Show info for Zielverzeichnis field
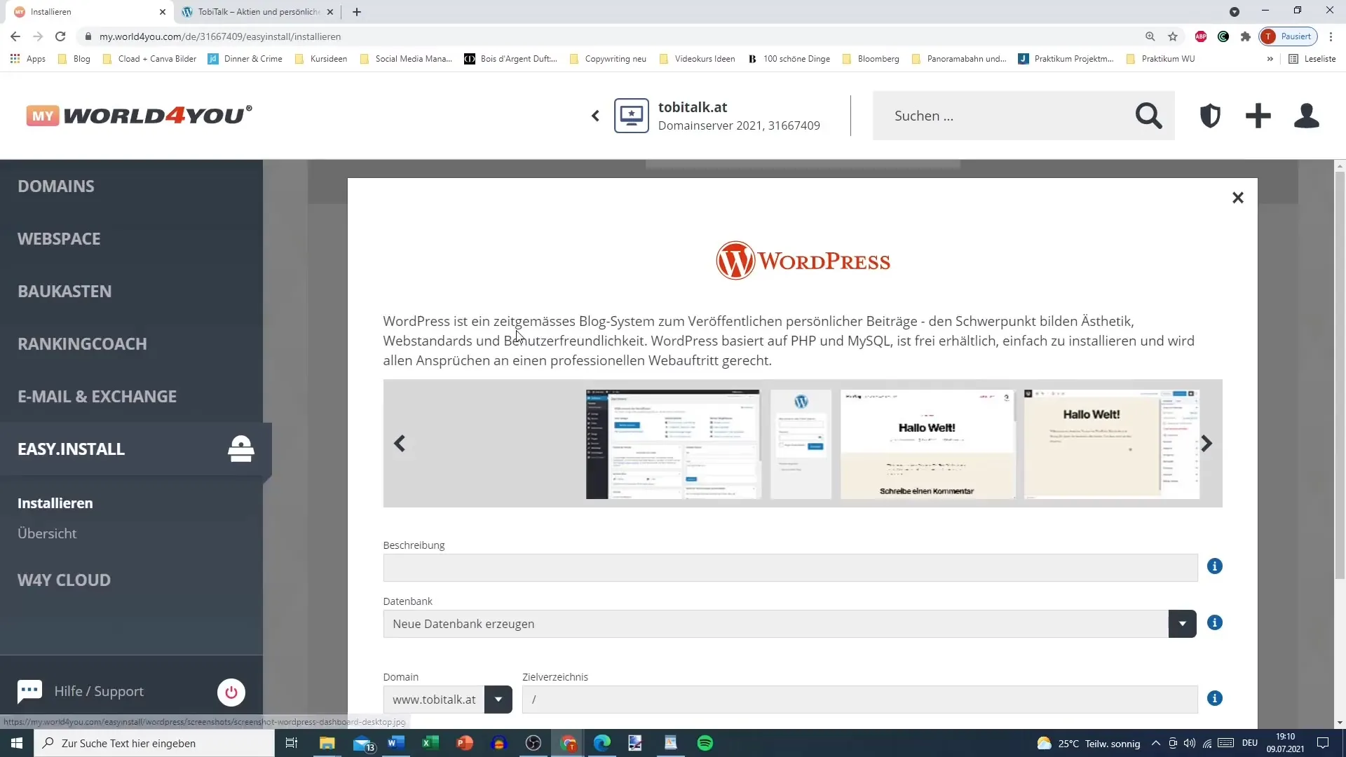 1215,698
